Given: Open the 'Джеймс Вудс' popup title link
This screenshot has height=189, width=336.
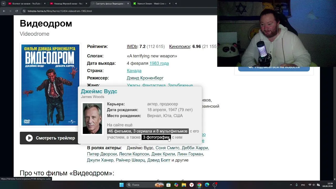Looking at the screenshot, I should 99,91.
